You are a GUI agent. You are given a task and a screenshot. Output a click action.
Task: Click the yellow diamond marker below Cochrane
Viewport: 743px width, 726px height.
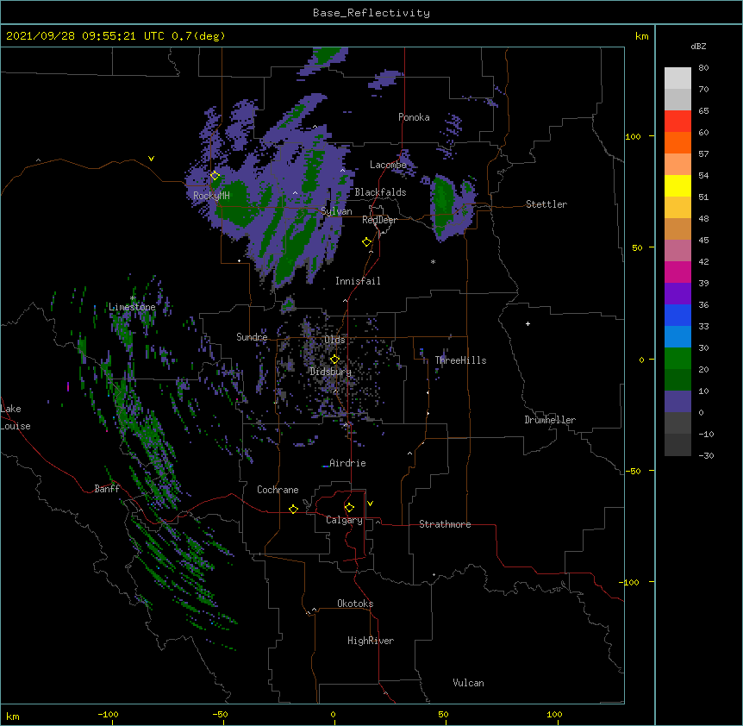coord(293,509)
